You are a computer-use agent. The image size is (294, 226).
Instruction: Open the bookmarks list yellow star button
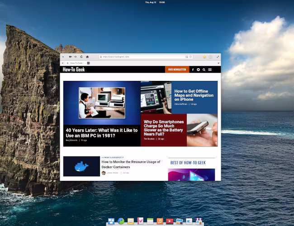click(x=204, y=57)
